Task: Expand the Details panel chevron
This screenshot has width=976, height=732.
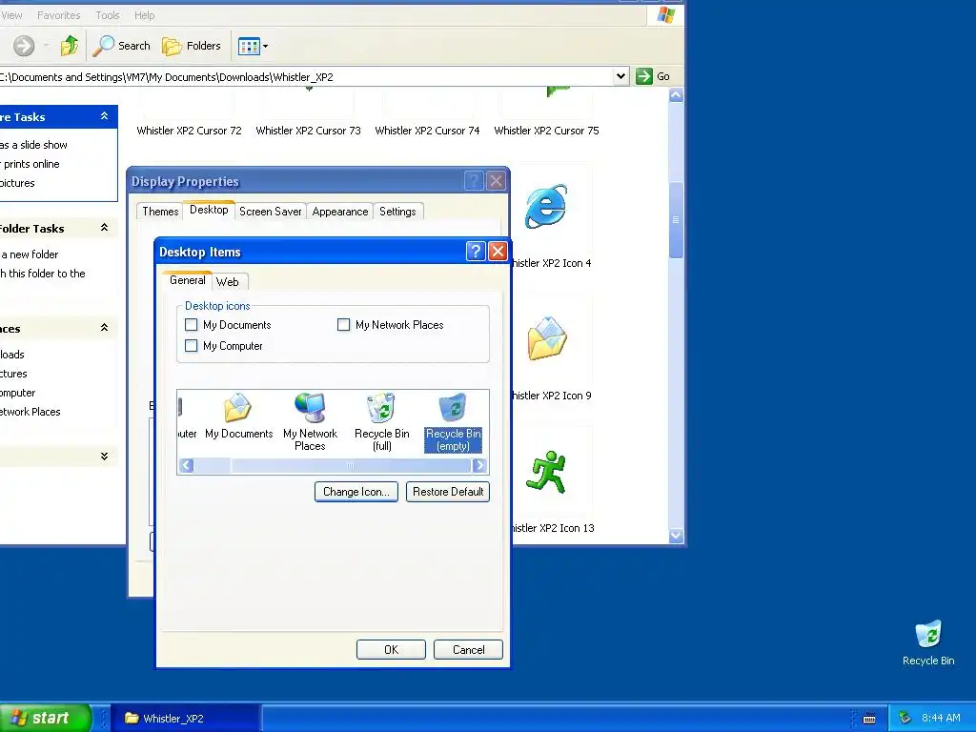Action: [x=104, y=457]
